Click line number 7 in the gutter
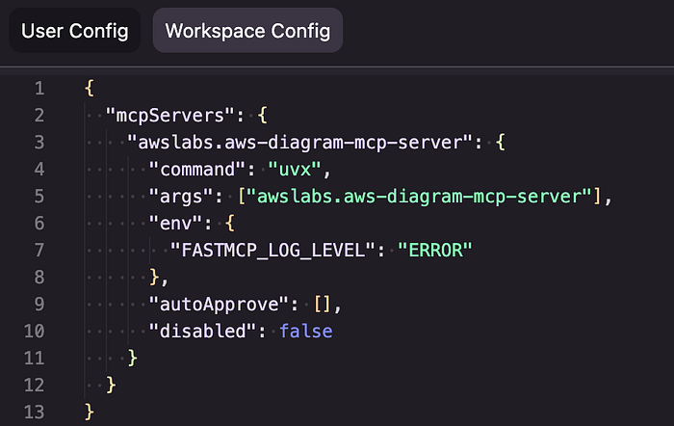674x426 pixels. tap(39, 250)
